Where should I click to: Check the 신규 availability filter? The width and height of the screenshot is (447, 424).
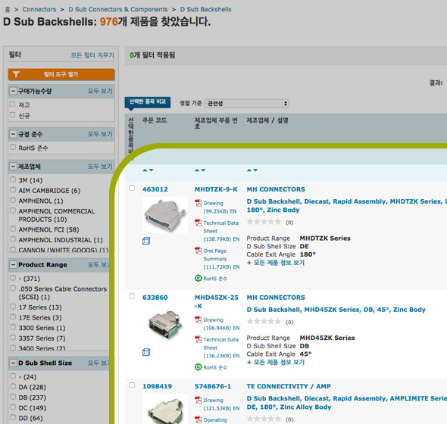coord(13,115)
